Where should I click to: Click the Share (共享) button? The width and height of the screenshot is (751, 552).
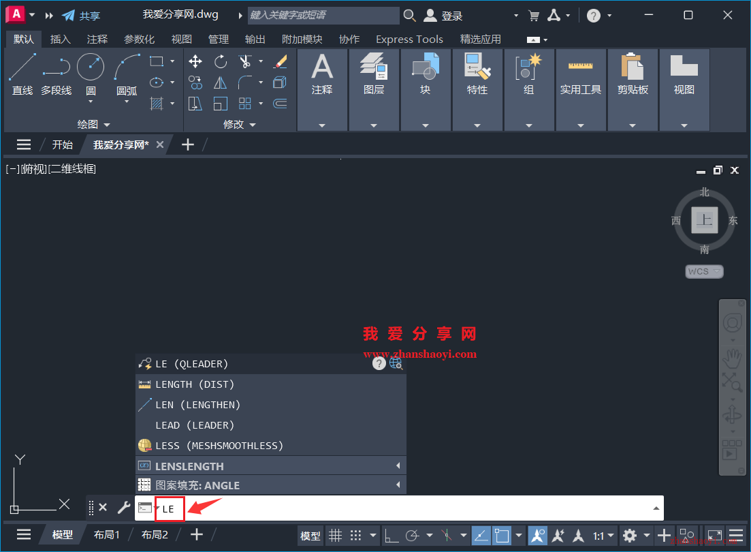tap(82, 16)
